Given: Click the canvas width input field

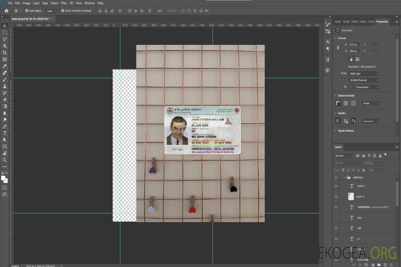Looking at the screenshot, I should click(354, 44).
